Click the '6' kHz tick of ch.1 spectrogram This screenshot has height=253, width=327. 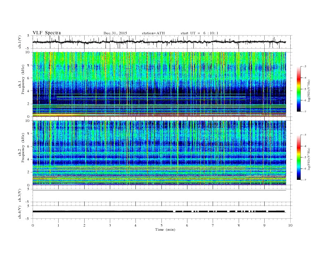29,78
